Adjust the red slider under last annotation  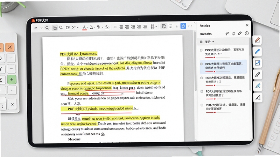(215, 112)
